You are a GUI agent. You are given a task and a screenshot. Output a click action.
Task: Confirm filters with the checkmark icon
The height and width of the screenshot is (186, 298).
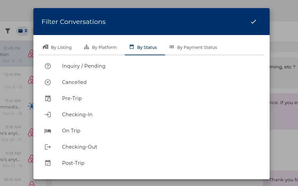[253, 22]
